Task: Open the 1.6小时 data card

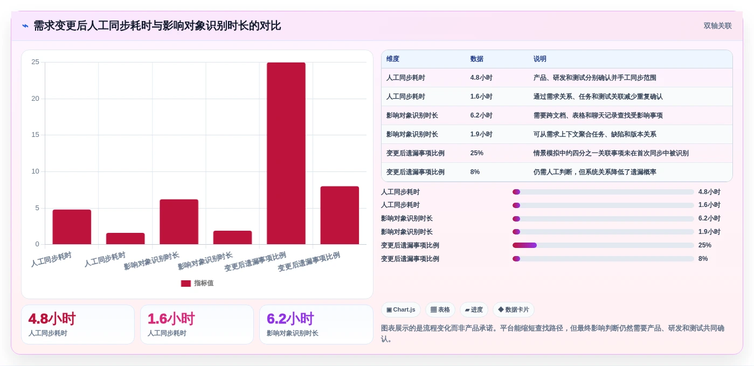Action: [197, 324]
